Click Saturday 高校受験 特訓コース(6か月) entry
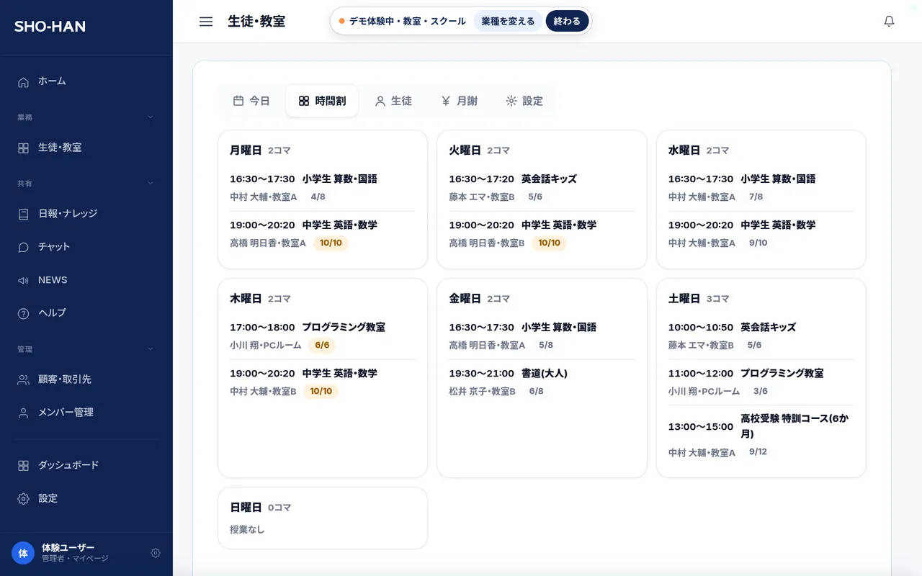922x576 pixels. coord(761,435)
